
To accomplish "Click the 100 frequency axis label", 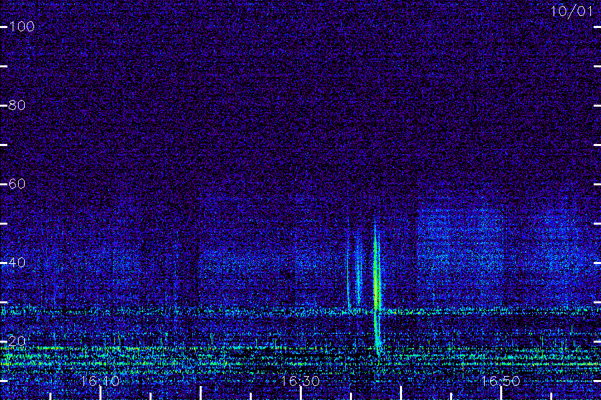I will (22, 27).
